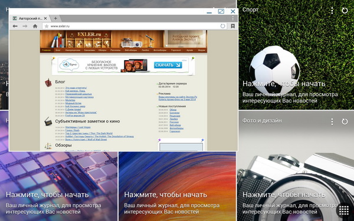Close the Авторский п... tab

click(45, 18)
